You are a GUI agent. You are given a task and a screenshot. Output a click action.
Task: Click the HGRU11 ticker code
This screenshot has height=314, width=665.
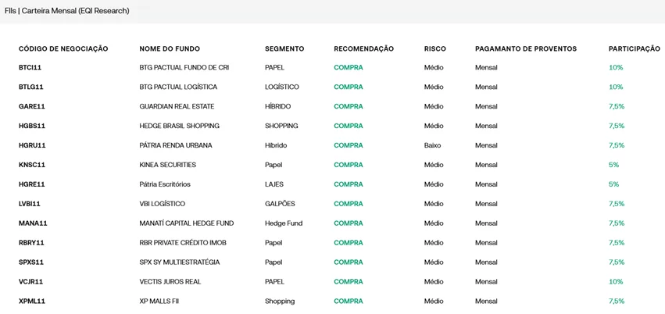click(x=32, y=145)
